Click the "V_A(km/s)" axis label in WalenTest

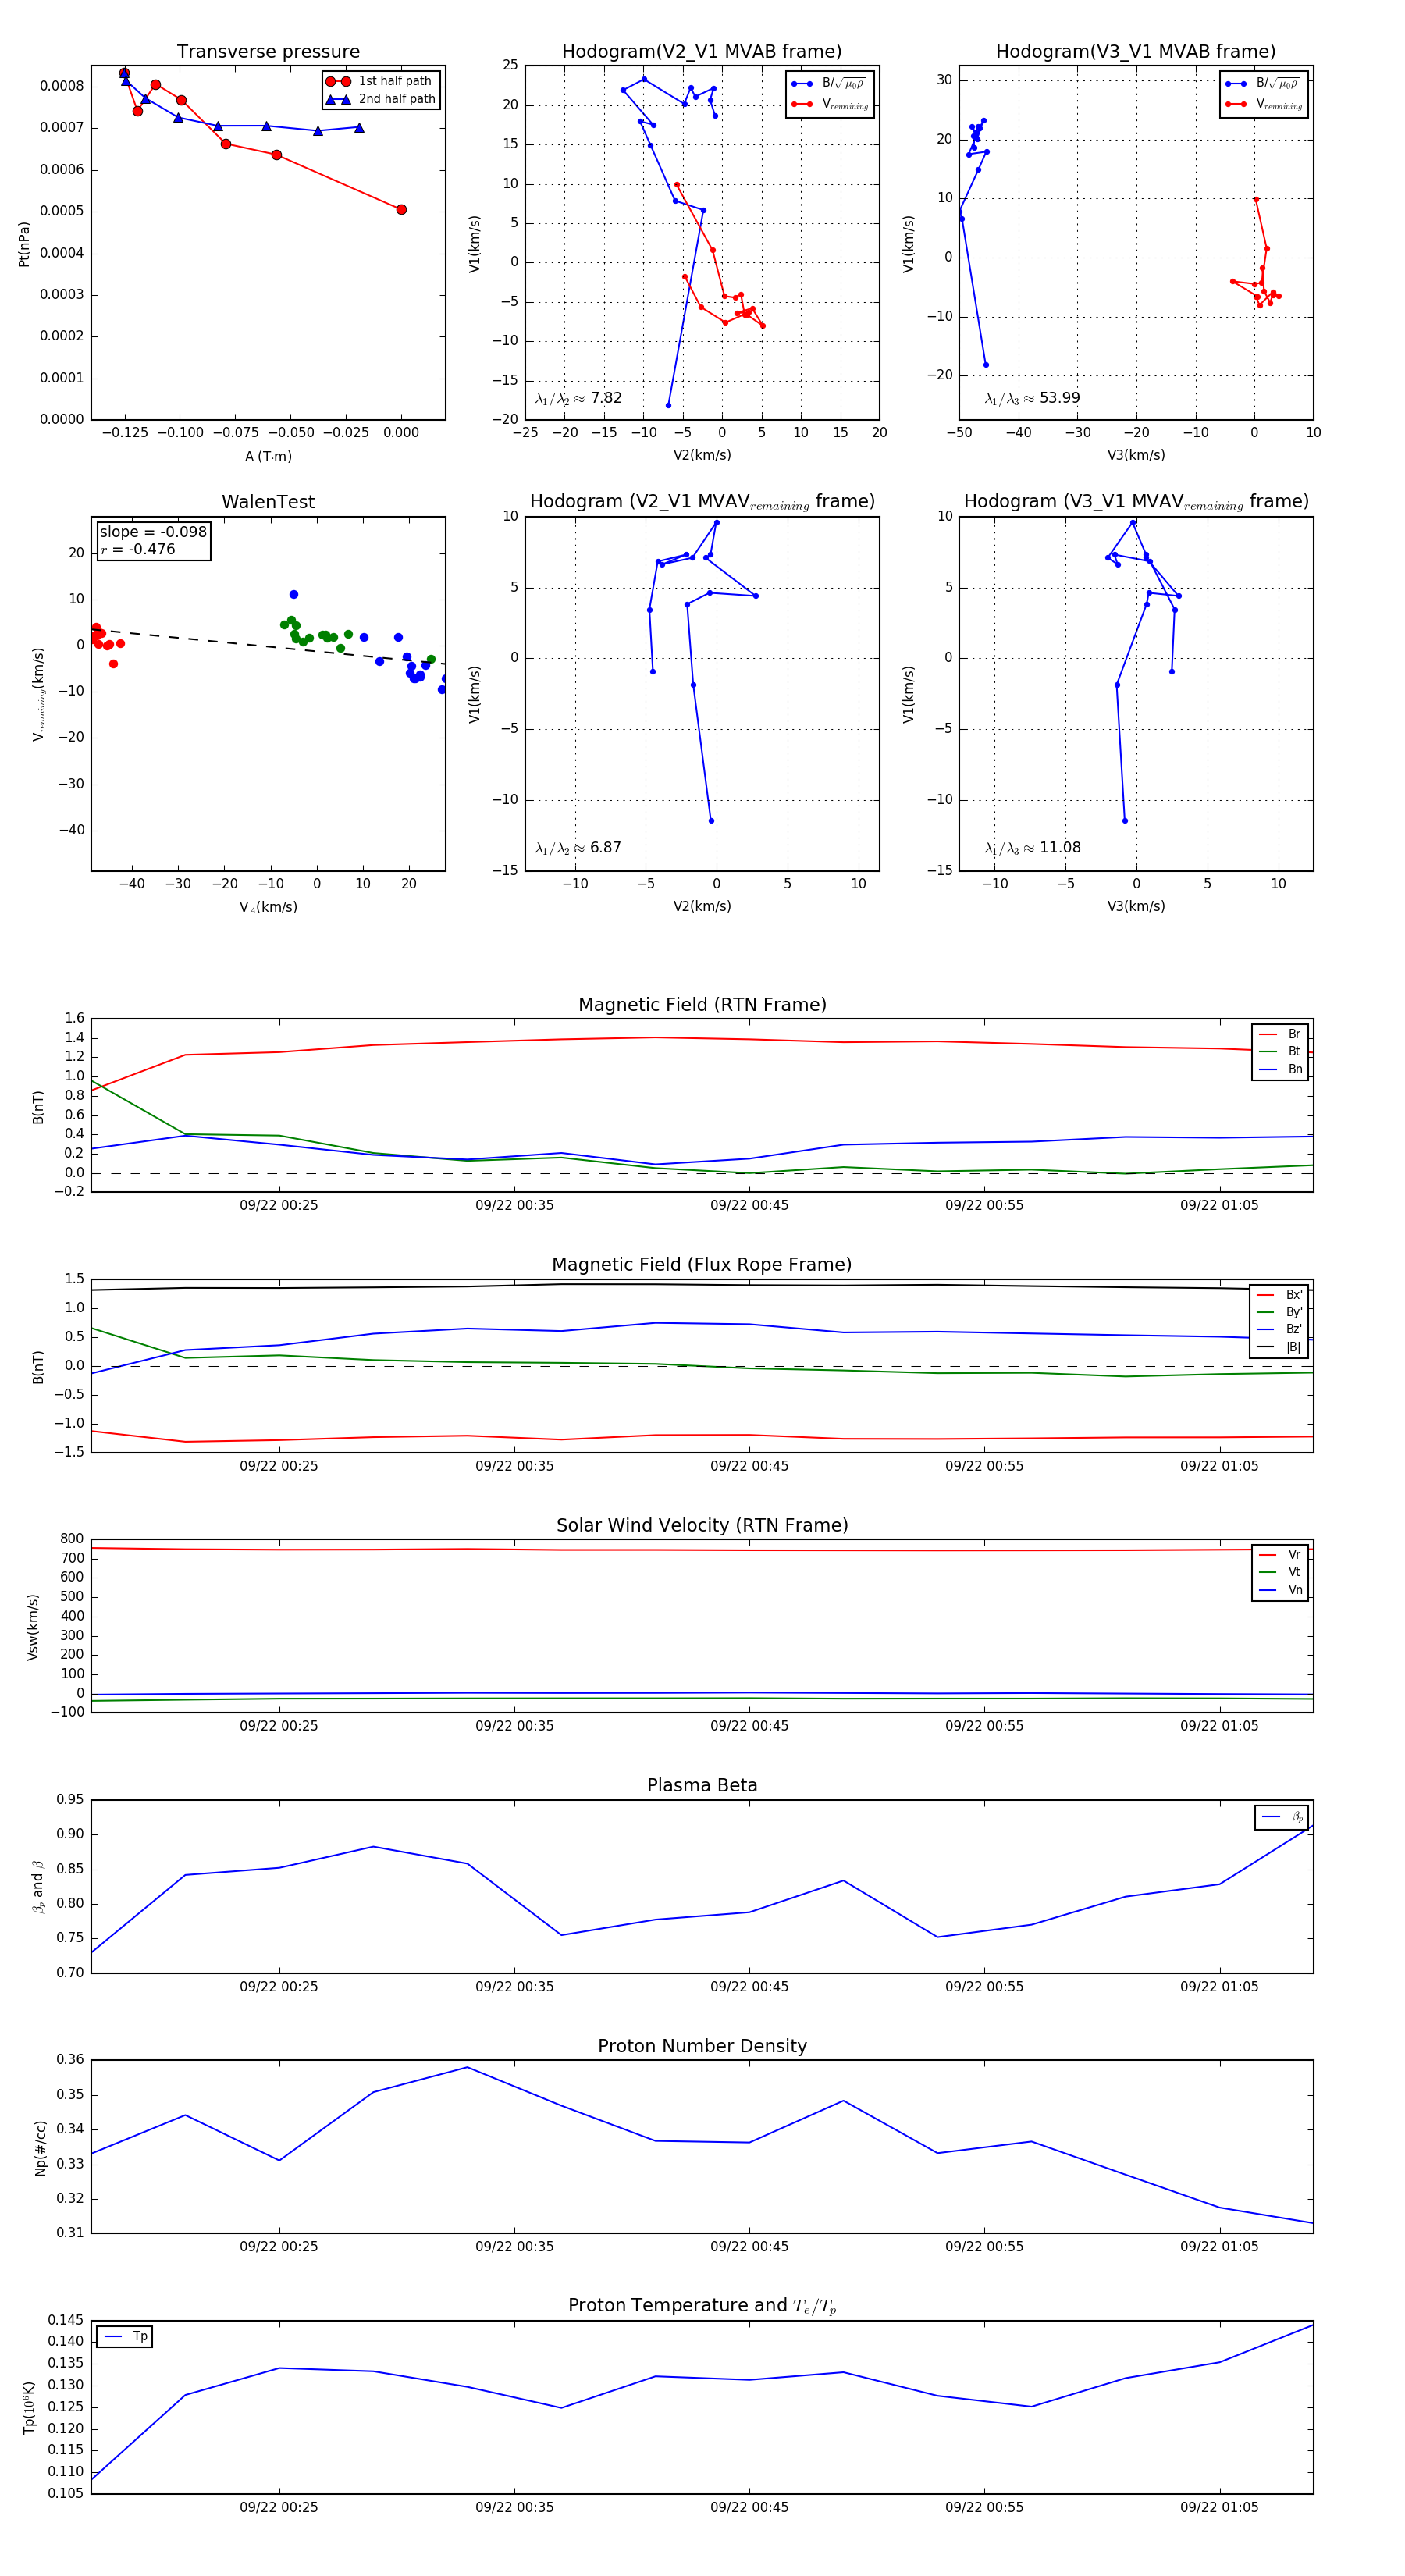[x=268, y=907]
